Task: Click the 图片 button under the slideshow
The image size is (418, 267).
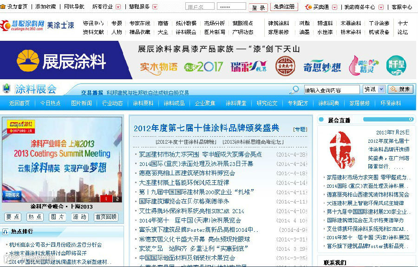Action: [x=57, y=217]
